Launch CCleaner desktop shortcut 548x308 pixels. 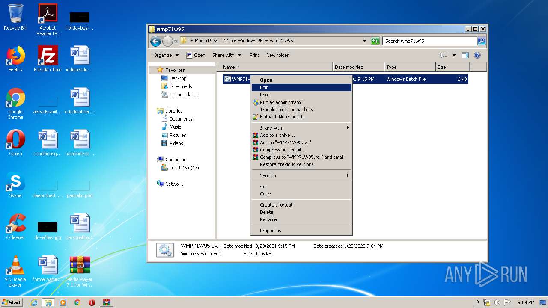click(x=15, y=226)
